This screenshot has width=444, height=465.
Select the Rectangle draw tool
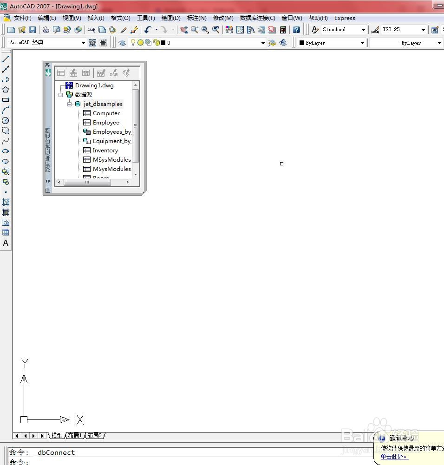coord(6,100)
